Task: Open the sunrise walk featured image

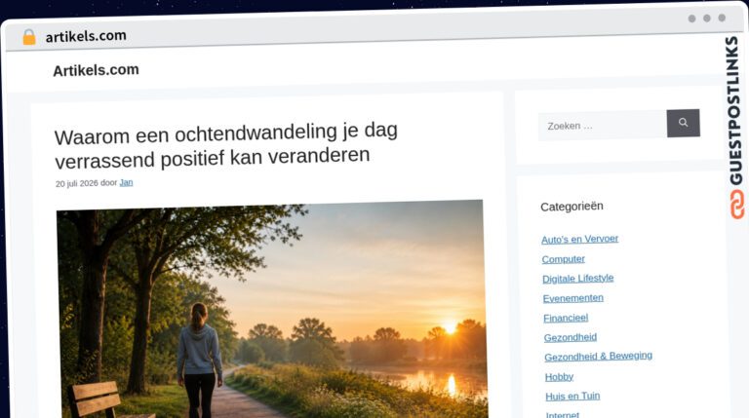Action: tap(272, 310)
